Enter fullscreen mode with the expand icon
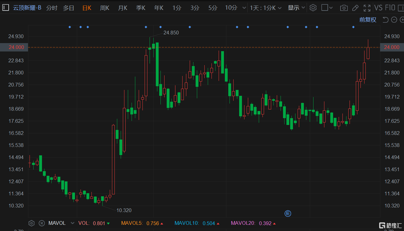This screenshot has height=231, width=404. (367, 7)
